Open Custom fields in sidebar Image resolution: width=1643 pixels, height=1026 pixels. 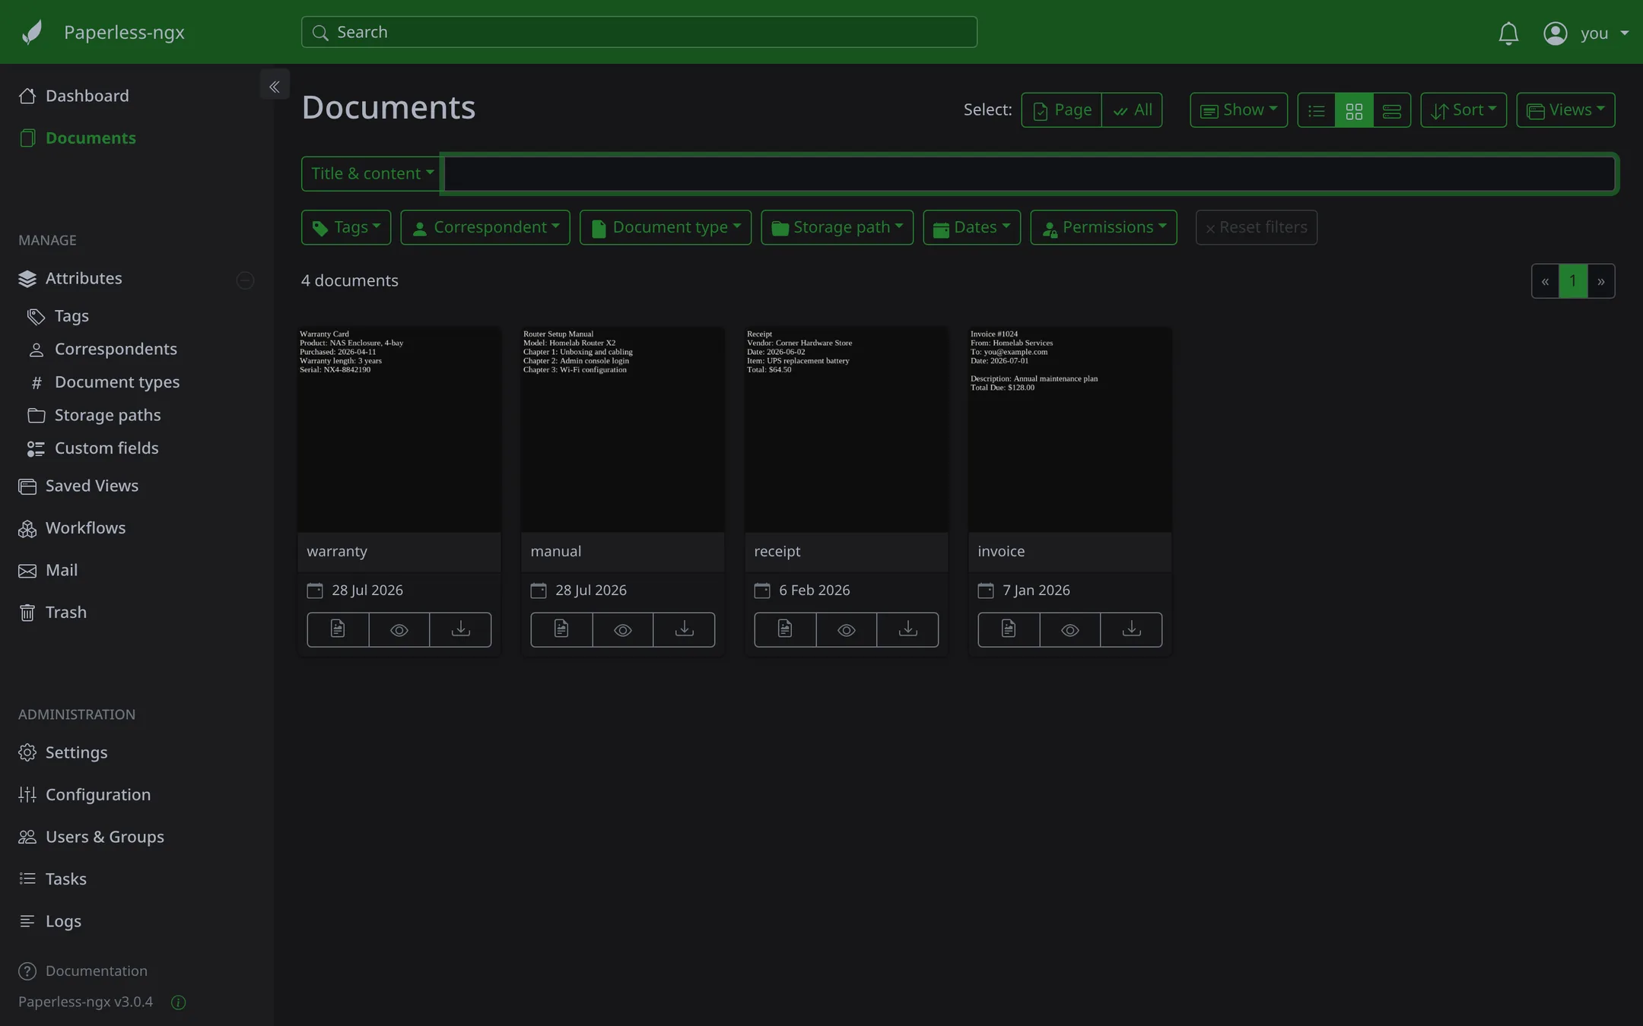tap(106, 448)
